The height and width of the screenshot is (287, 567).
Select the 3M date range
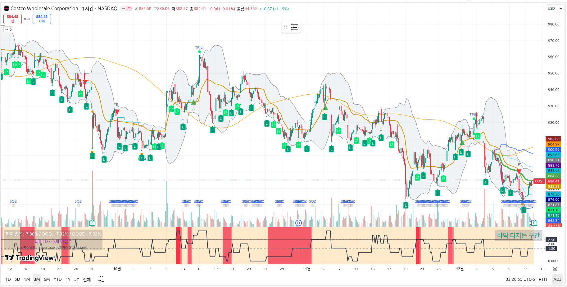click(37, 279)
